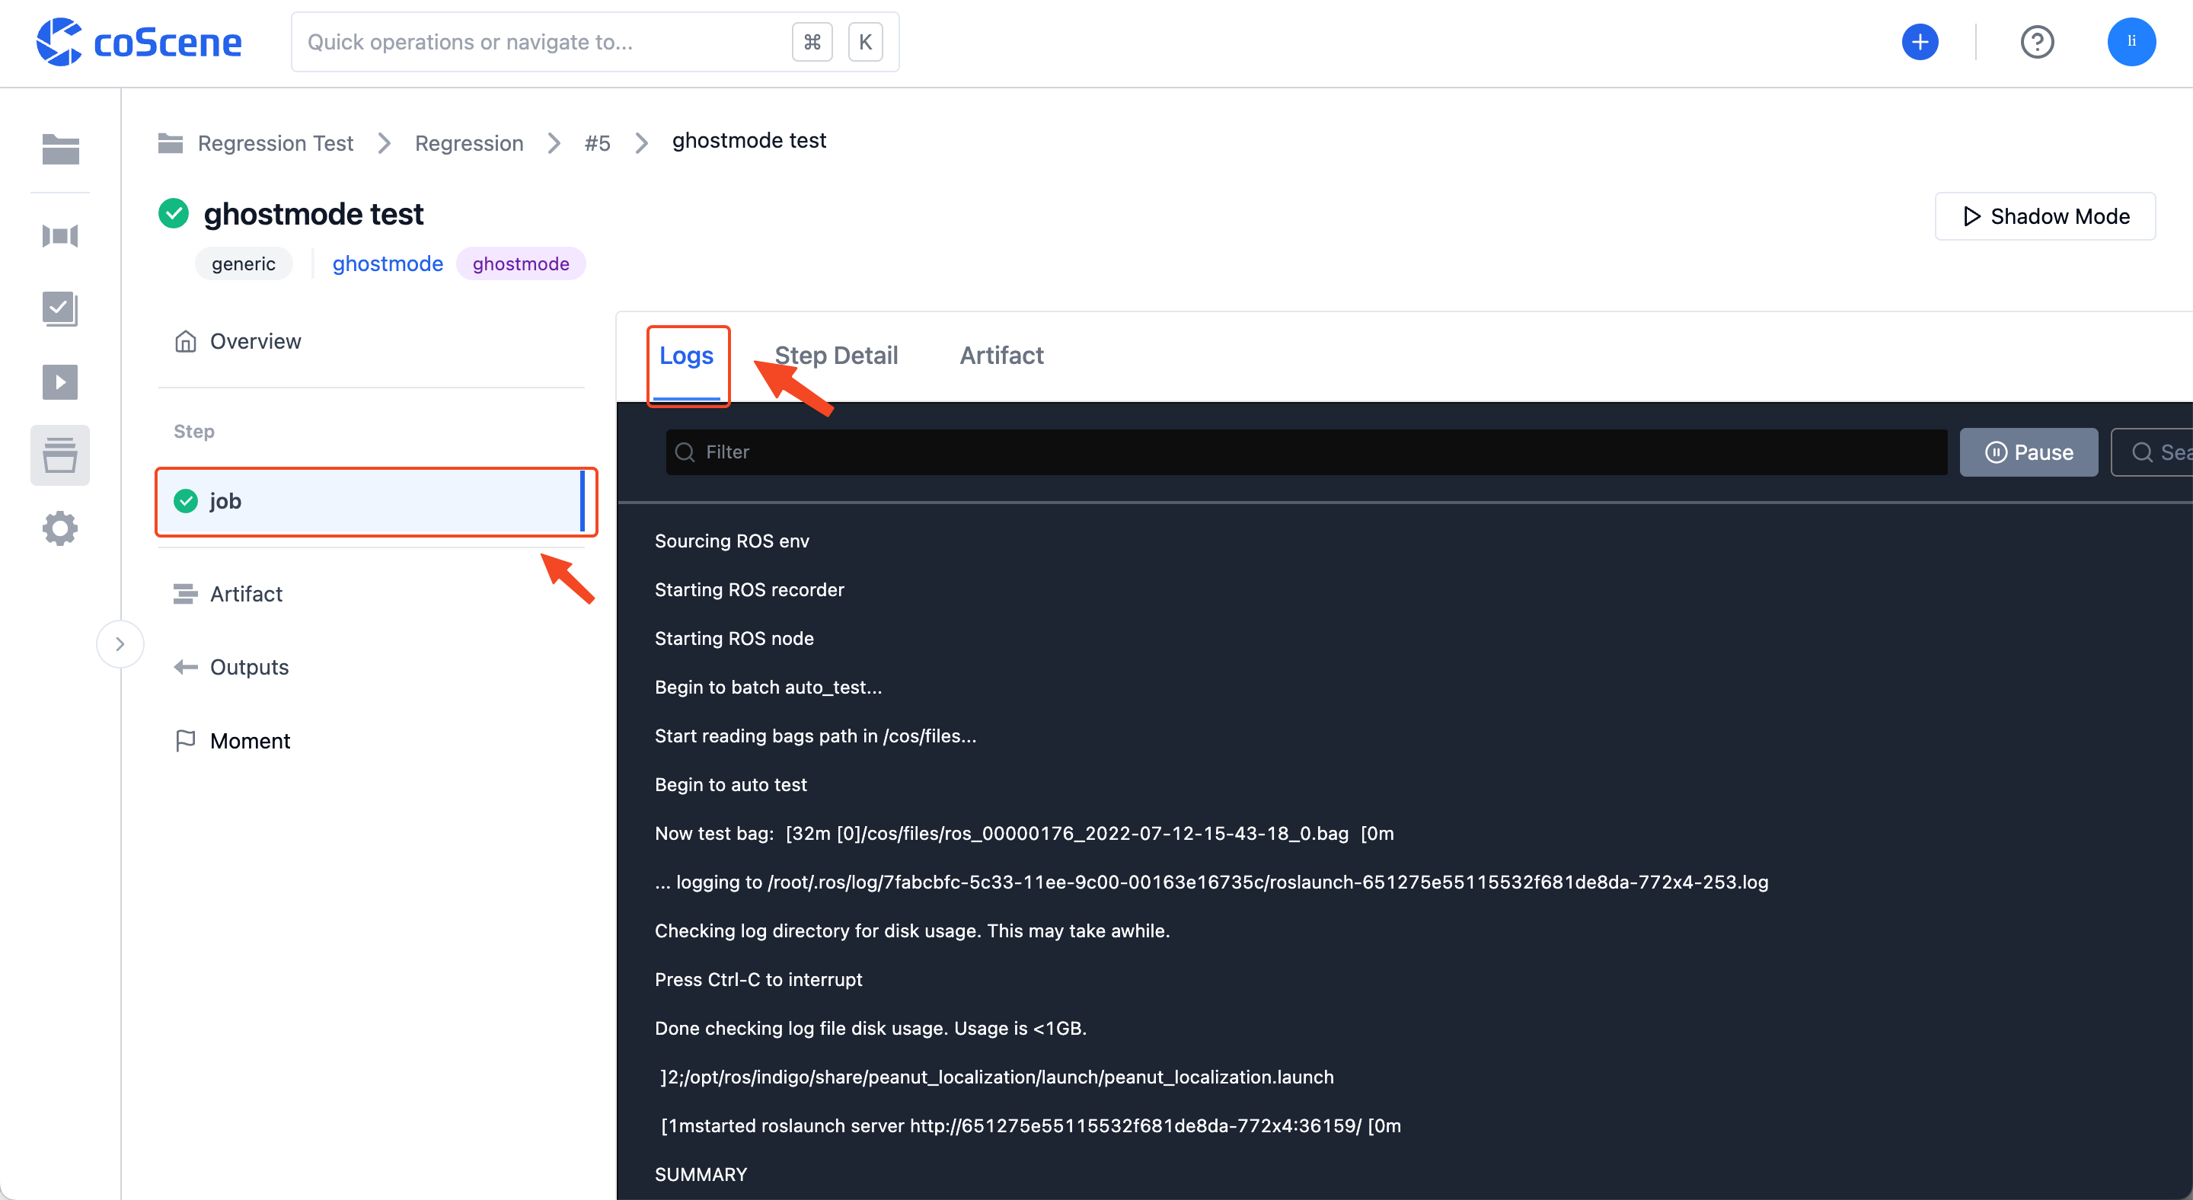Switch to the Logs tab

coord(686,355)
